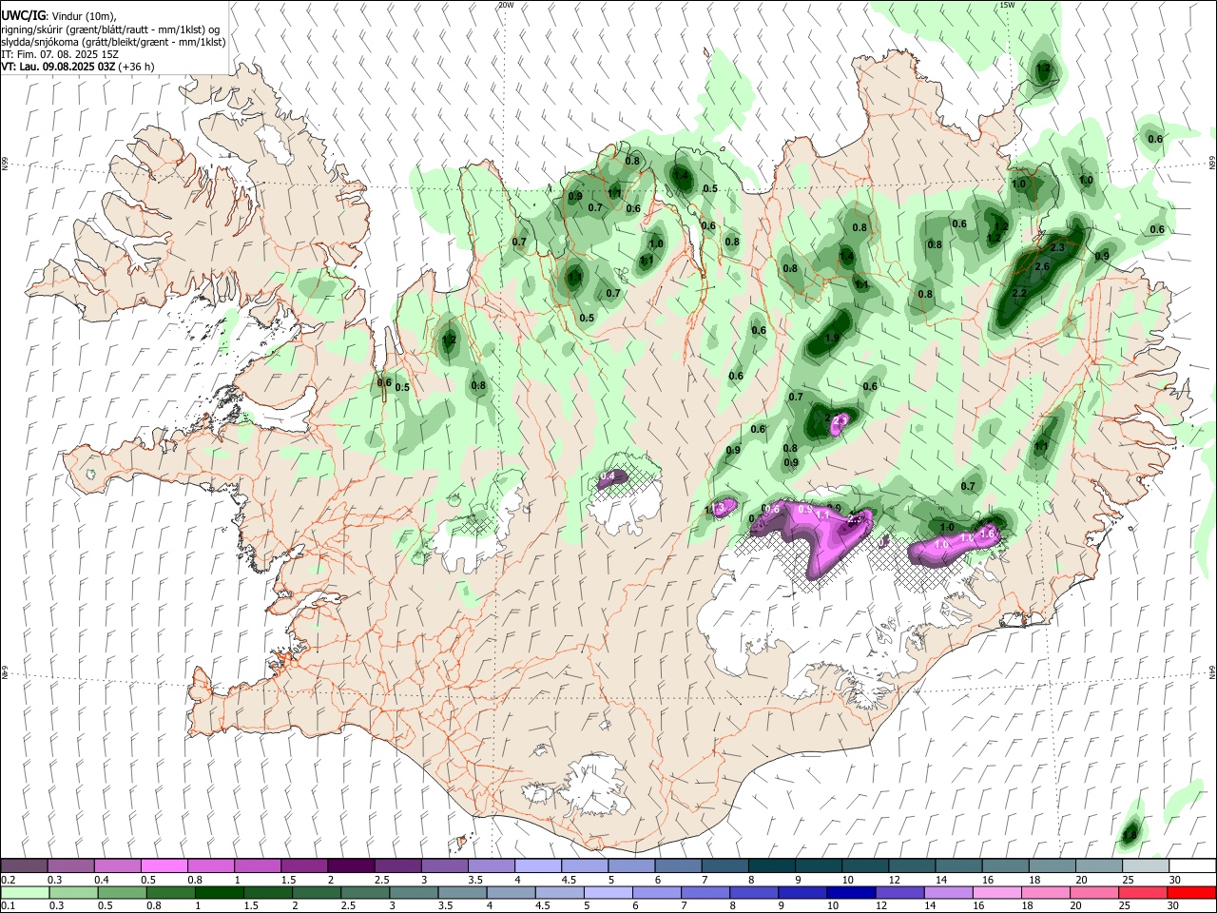The width and height of the screenshot is (1217, 913).
Task: Click the 'slydda/snjókoma' legend description line
Action: [113, 42]
